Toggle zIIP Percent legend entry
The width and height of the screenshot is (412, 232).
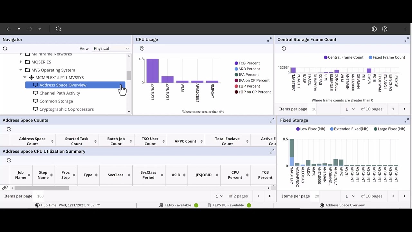pos(247,86)
